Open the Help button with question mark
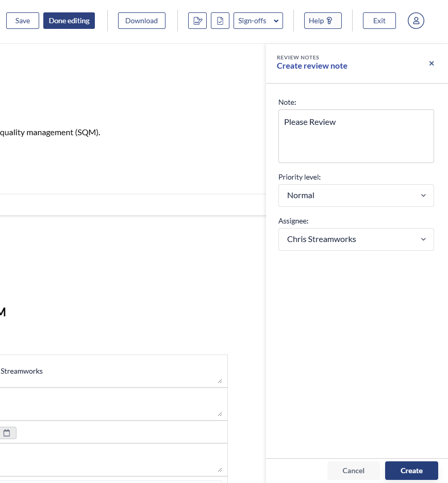 [x=323, y=21]
